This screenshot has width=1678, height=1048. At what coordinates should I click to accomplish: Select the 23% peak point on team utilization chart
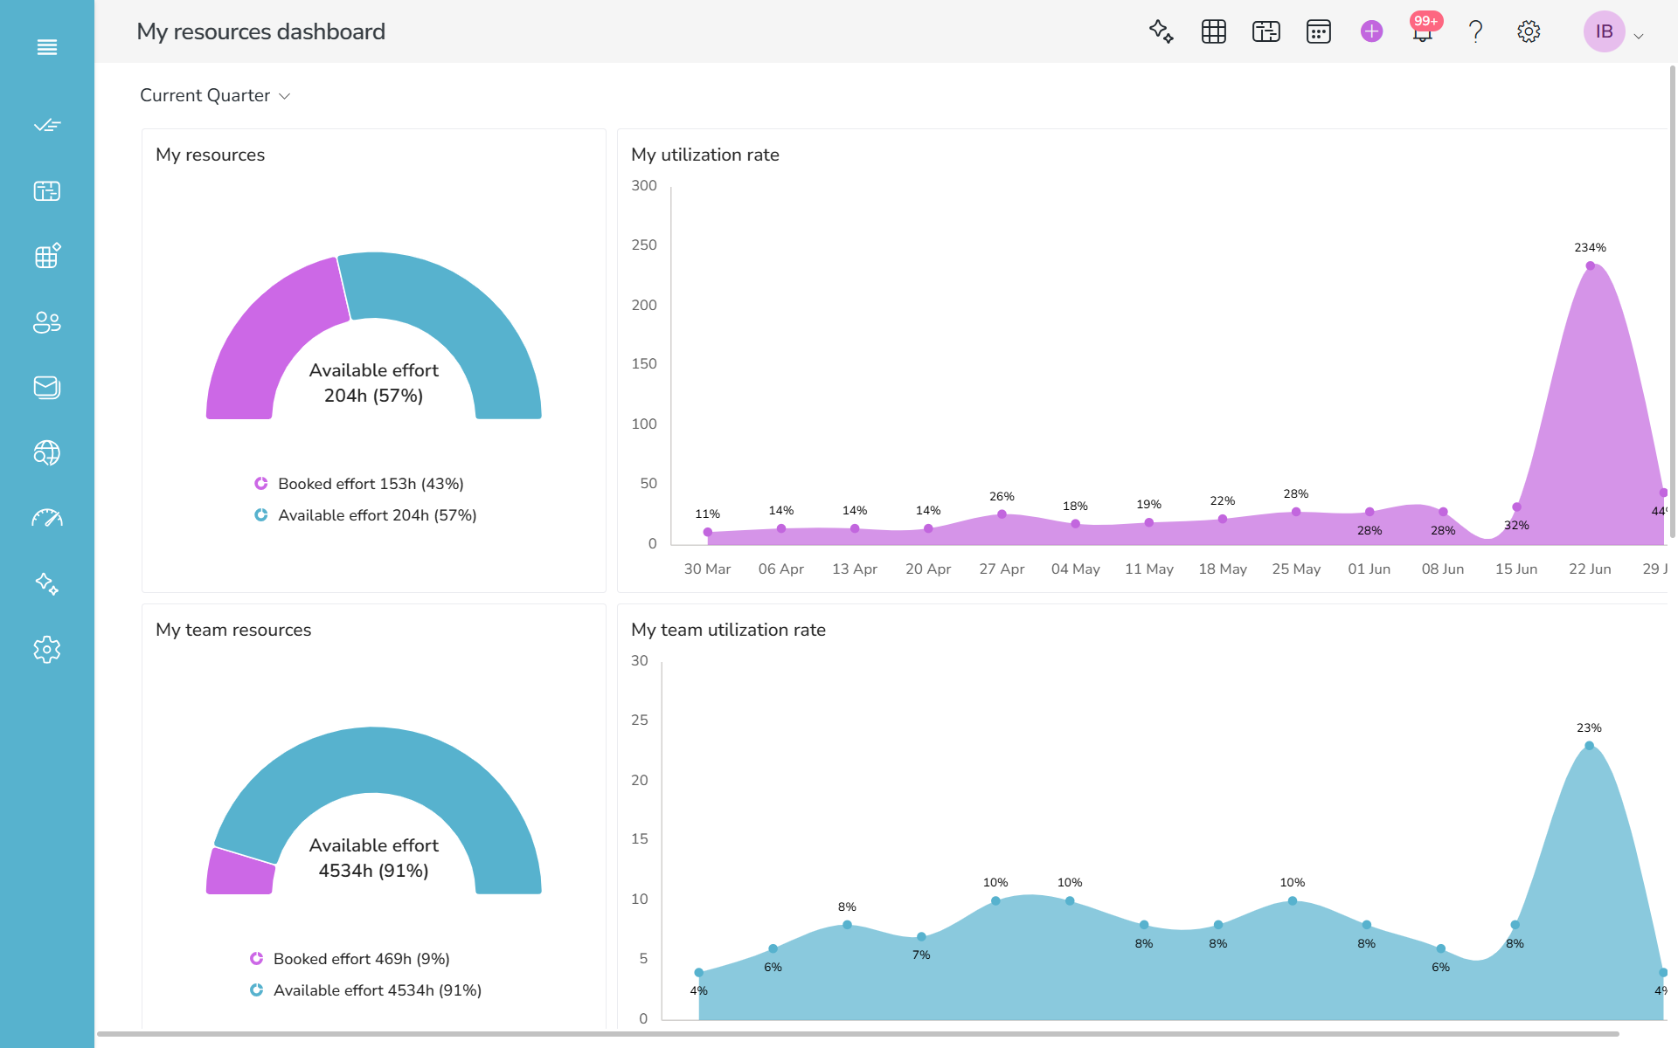[1589, 746]
